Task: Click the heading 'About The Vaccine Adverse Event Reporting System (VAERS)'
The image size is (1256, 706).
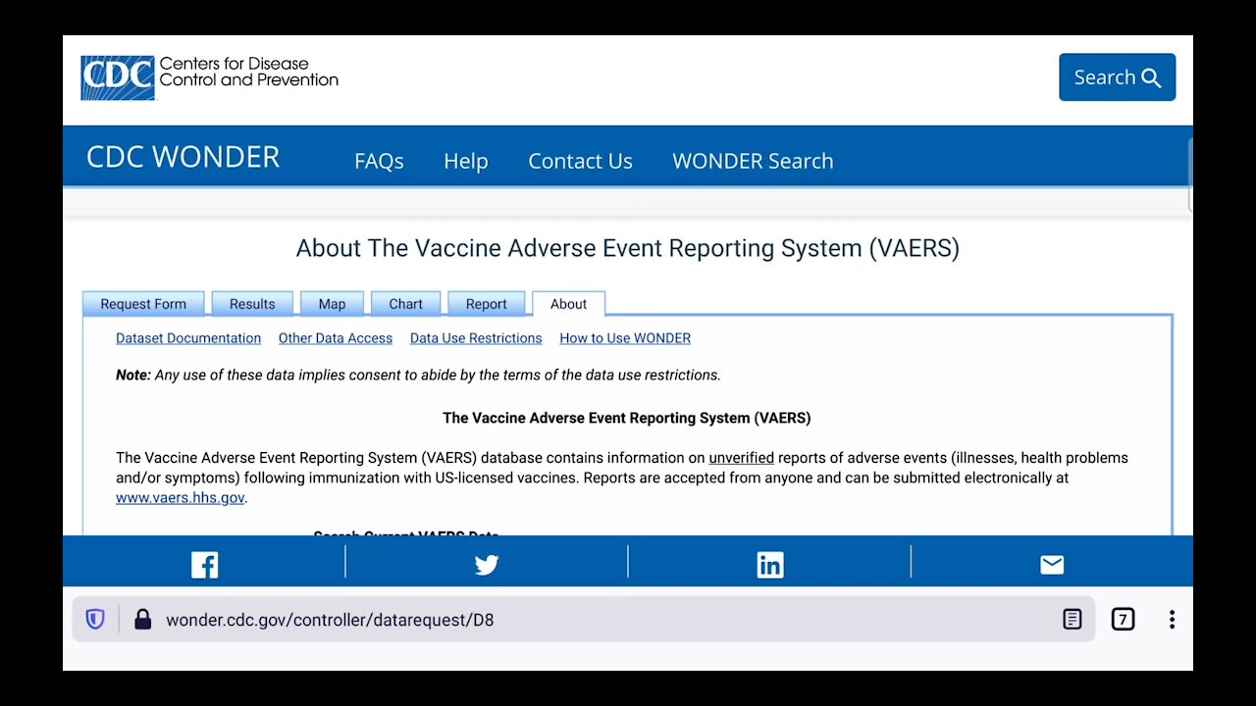Action: 628,248
